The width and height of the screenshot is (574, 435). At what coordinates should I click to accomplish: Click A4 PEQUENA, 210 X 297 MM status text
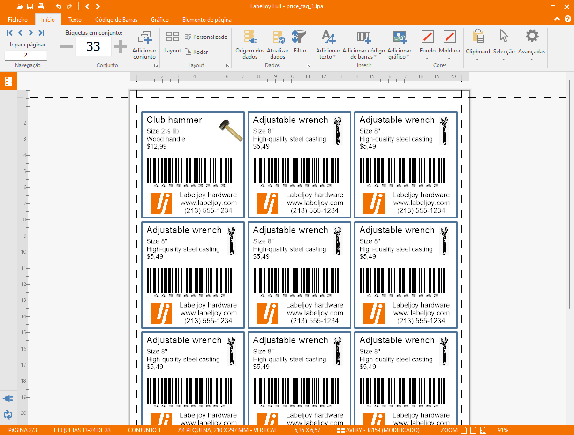(227, 430)
